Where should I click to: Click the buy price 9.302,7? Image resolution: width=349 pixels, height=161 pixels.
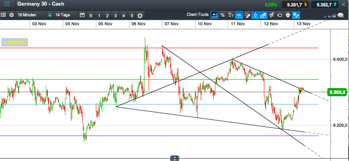(325, 4)
